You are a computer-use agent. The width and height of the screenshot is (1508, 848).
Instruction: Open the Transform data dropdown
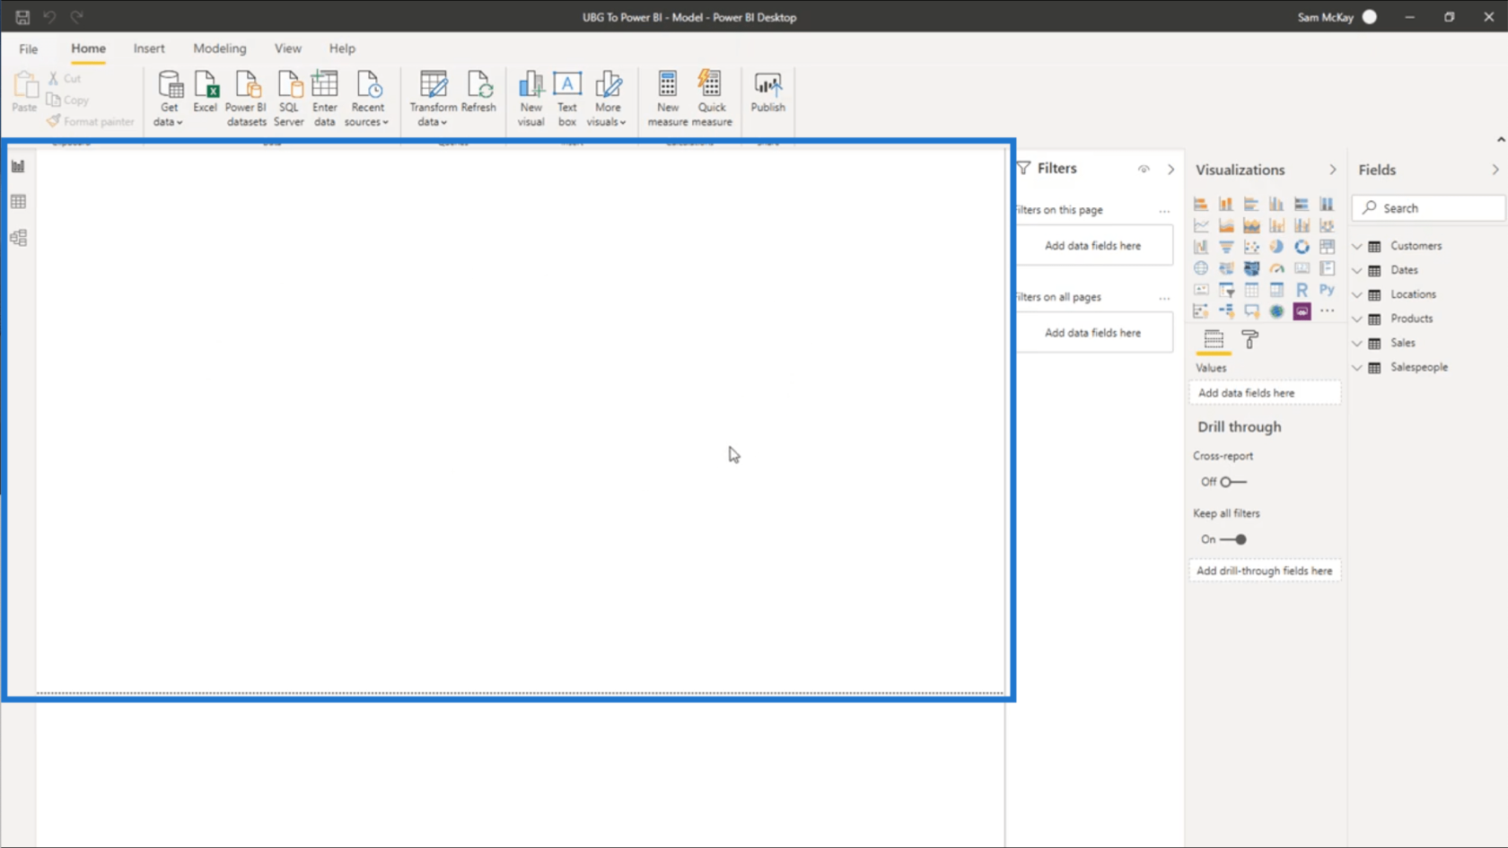coord(433,99)
